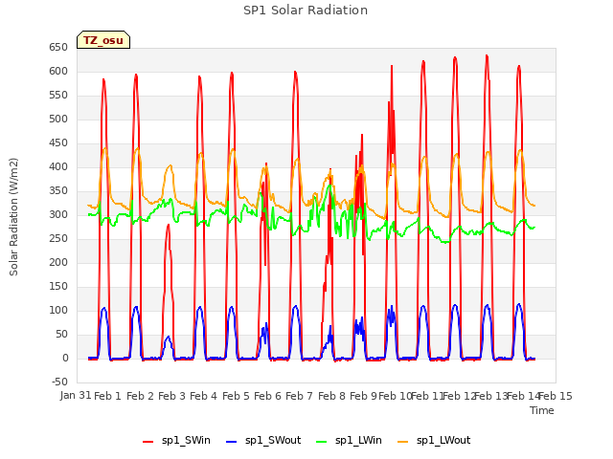Click the 300 y-axis tick label

58,214
